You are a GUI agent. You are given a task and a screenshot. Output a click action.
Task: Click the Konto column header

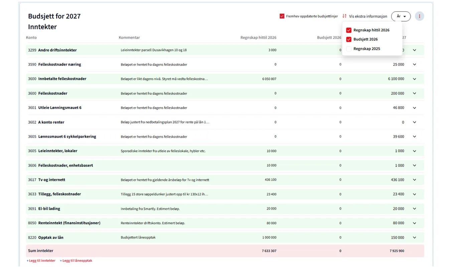(31, 37)
